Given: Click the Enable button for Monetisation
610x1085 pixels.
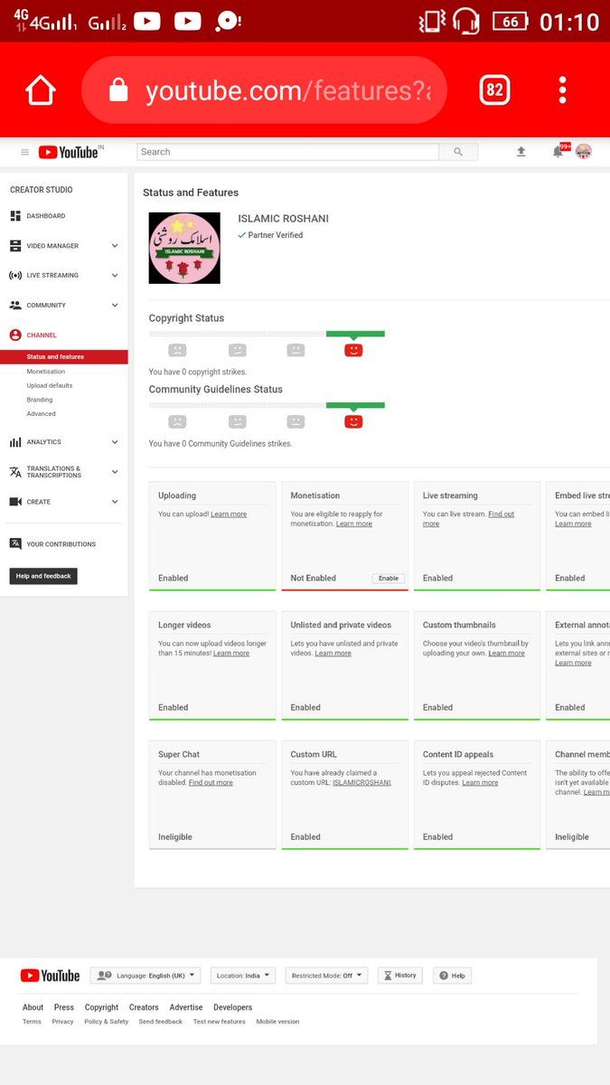Looking at the screenshot, I should (389, 578).
